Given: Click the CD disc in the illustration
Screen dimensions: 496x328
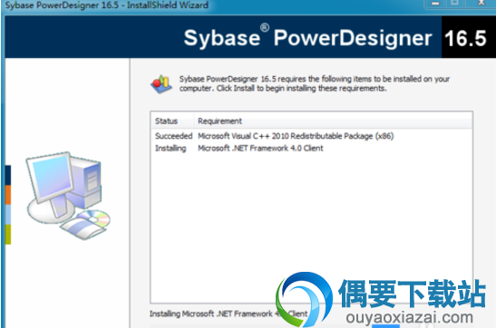Looking at the screenshot, I should click(x=94, y=218).
